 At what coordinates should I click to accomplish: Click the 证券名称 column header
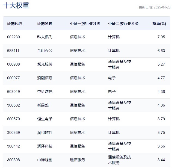(45, 23)
